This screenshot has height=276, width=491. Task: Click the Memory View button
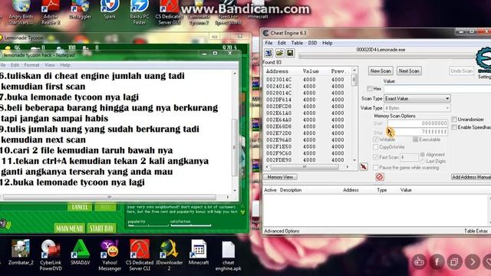pos(280,177)
